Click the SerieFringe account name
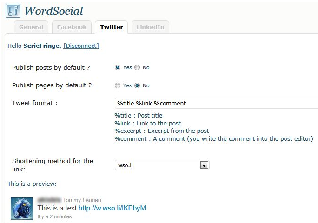The image size is (318, 223). tap(42, 46)
